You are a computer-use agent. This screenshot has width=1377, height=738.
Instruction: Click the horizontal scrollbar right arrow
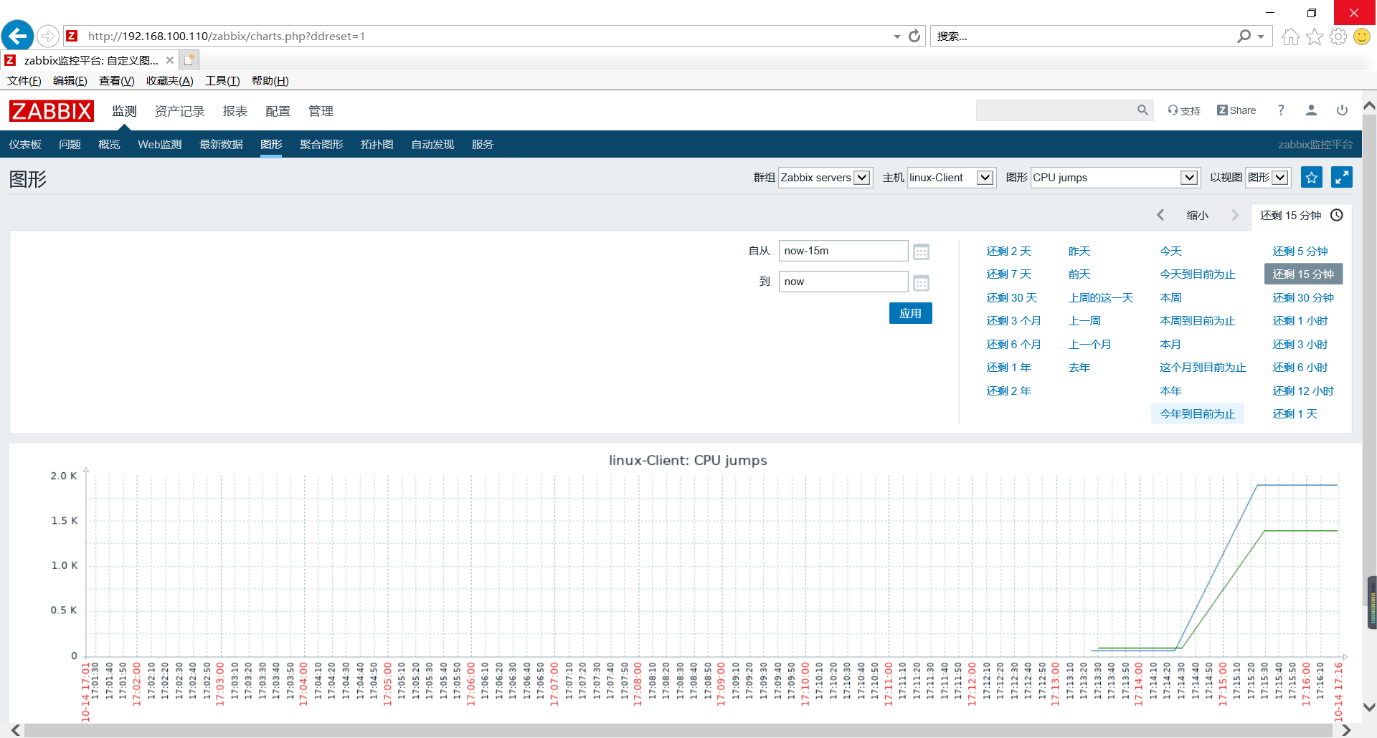point(1346,730)
